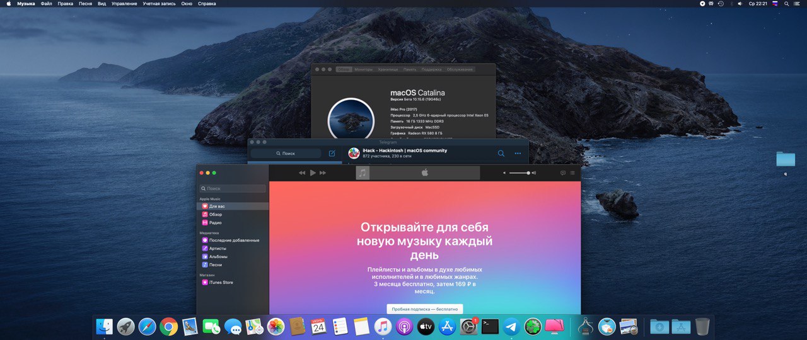Skip to previous track in Music
The image size is (807, 340).
(302, 173)
